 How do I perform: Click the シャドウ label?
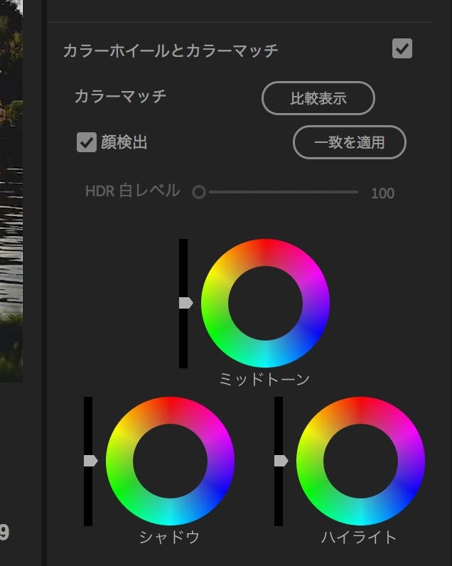[169, 537]
